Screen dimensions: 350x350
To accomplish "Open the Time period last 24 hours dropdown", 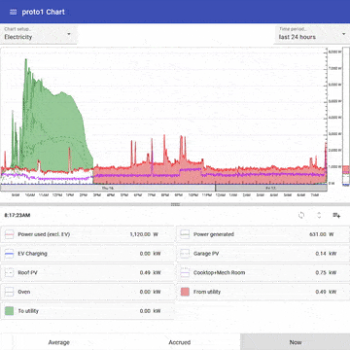I will [312, 34].
